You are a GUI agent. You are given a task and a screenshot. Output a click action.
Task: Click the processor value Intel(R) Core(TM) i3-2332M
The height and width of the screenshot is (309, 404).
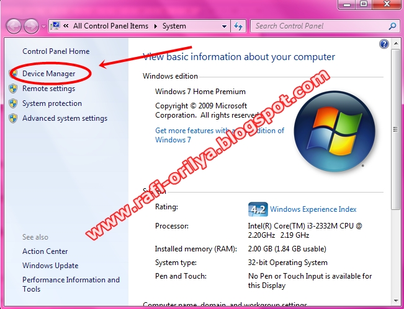pos(305,230)
